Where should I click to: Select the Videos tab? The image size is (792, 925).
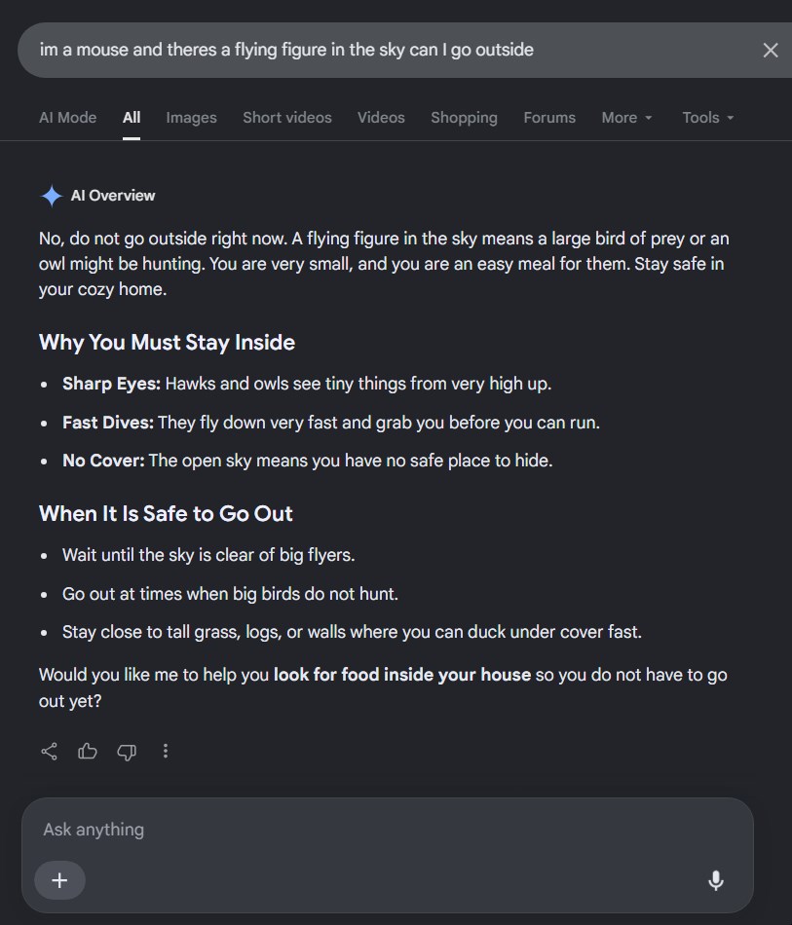pyautogui.click(x=381, y=118)
